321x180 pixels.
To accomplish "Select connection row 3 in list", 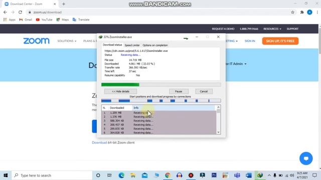I will coord(159,120).
